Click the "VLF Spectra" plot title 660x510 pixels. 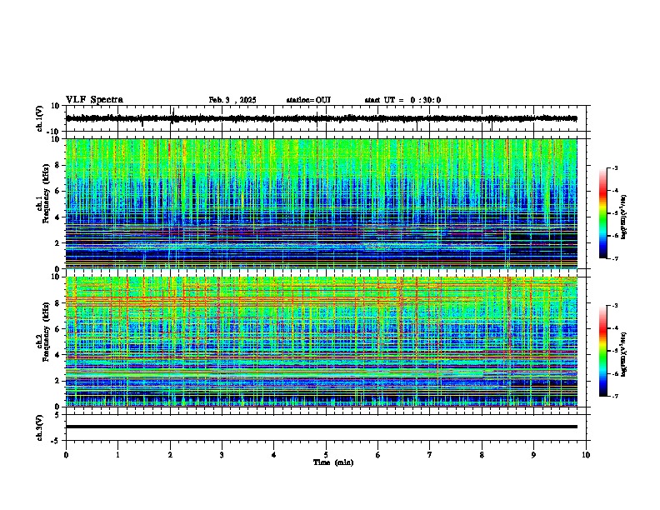tap(94, 100)
